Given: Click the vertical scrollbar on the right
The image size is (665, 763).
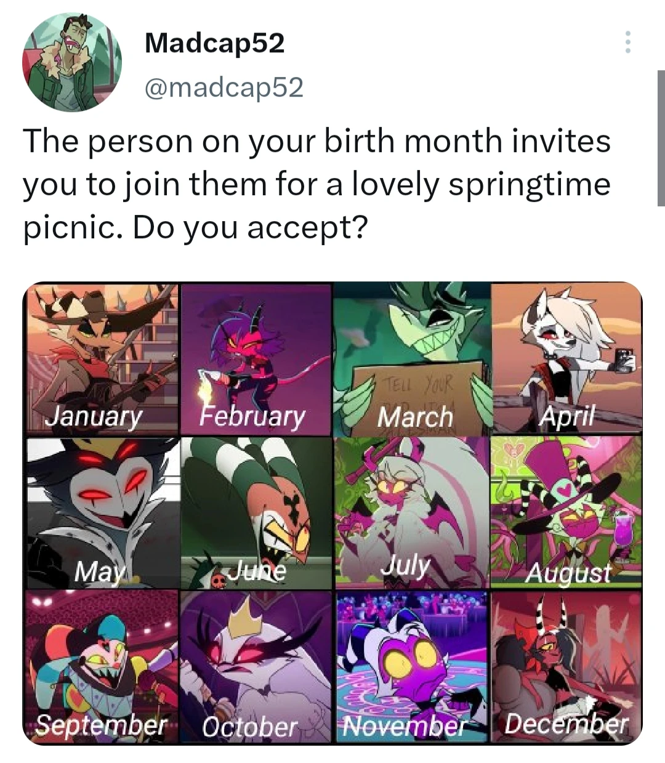Looking at the screenshot, I should click(x=661, y=138).
